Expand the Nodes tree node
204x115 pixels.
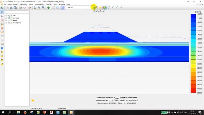(x=6, y=20)
